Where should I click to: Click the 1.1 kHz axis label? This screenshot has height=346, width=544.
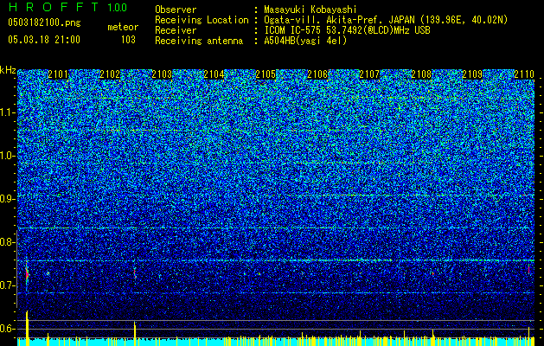(x=7, y=112)
